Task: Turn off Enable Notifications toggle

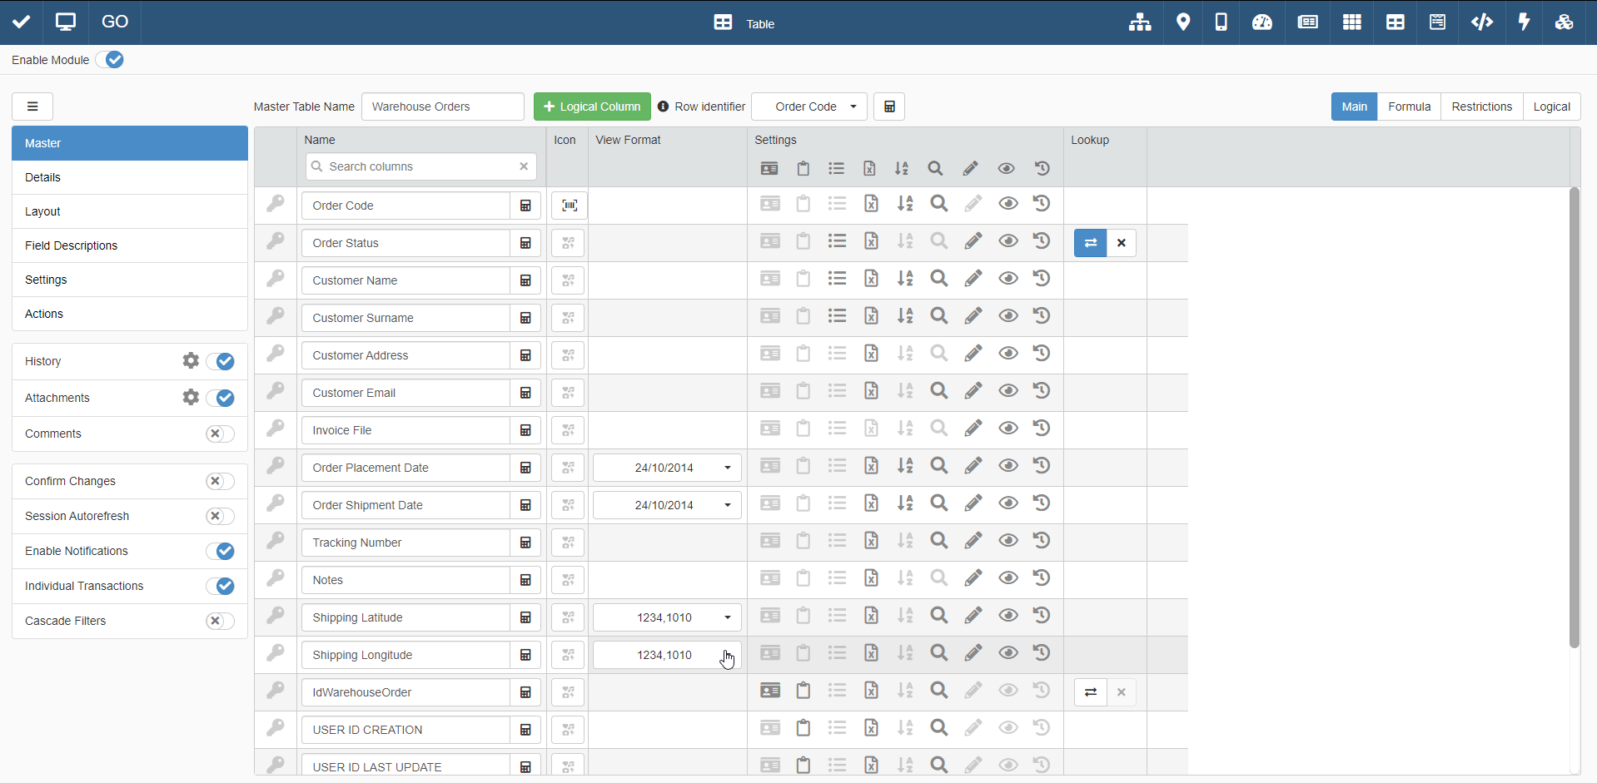Action: [220, 551]
